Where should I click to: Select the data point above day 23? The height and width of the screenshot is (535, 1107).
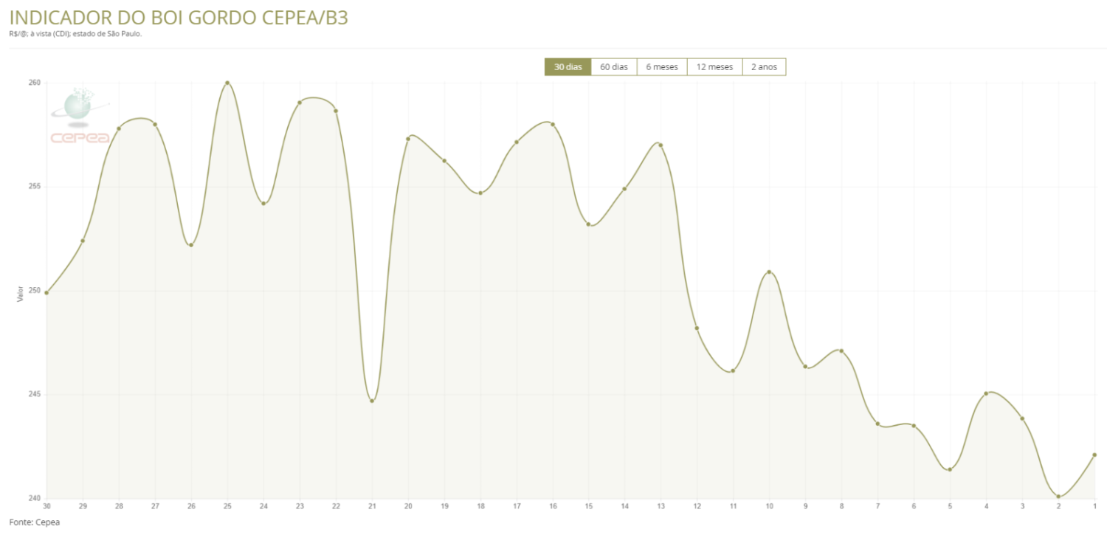300,103
